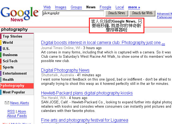172x124 pixels.
Task: Click 'Journal Times Online, WI' source text
Action: coord(60,48)
